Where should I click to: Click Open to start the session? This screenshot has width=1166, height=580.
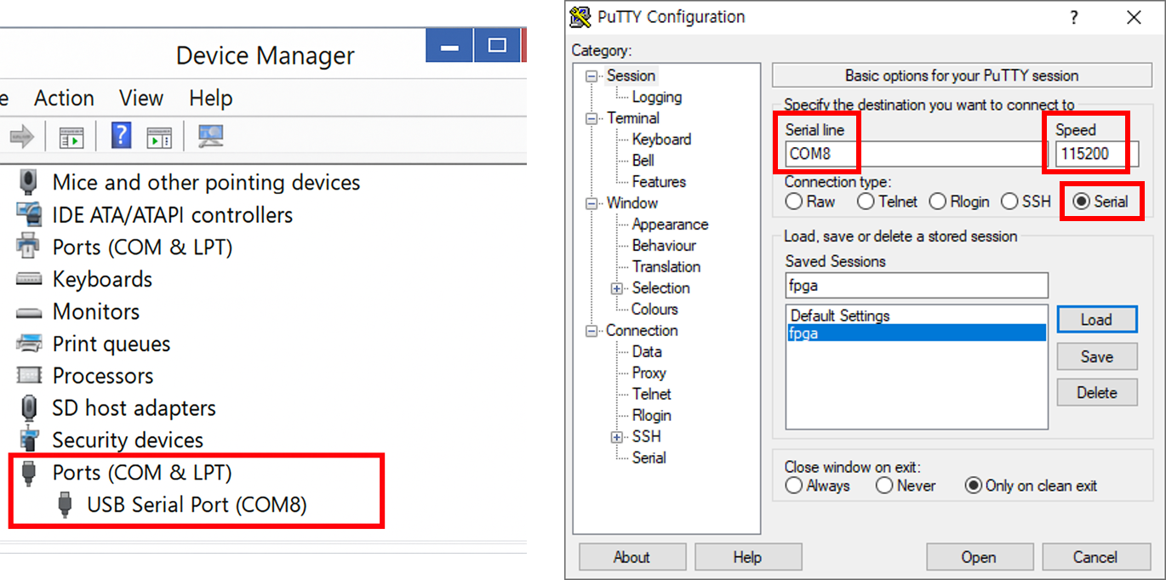tap(979, 557)
